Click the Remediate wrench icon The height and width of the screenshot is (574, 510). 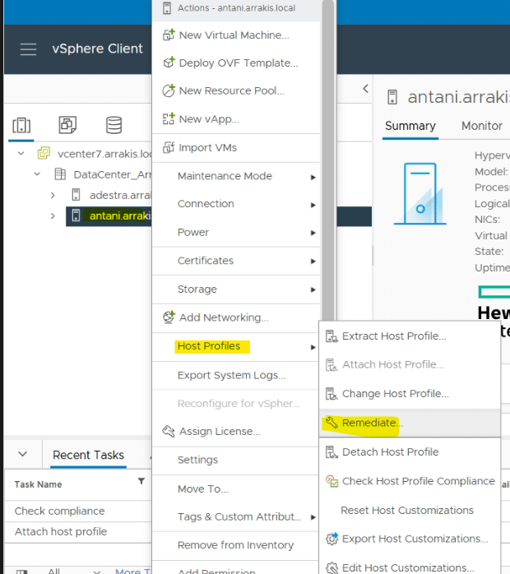pos(331,423)
